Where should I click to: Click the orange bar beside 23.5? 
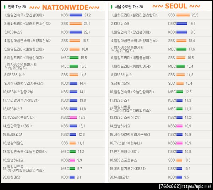click(183, 15)
